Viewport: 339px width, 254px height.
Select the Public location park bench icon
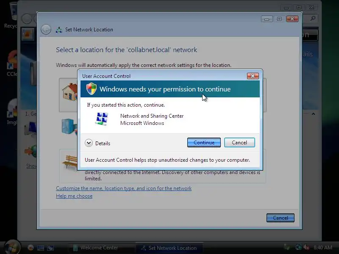tap(69, 162)
